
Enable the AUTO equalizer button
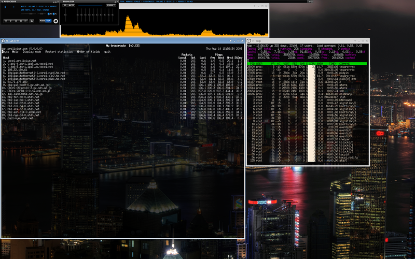[x=71, y=5]
